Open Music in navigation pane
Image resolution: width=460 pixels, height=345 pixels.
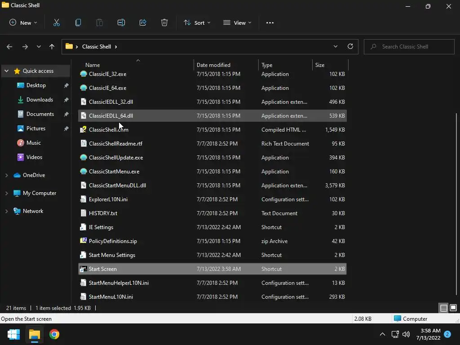coord(33,143)
